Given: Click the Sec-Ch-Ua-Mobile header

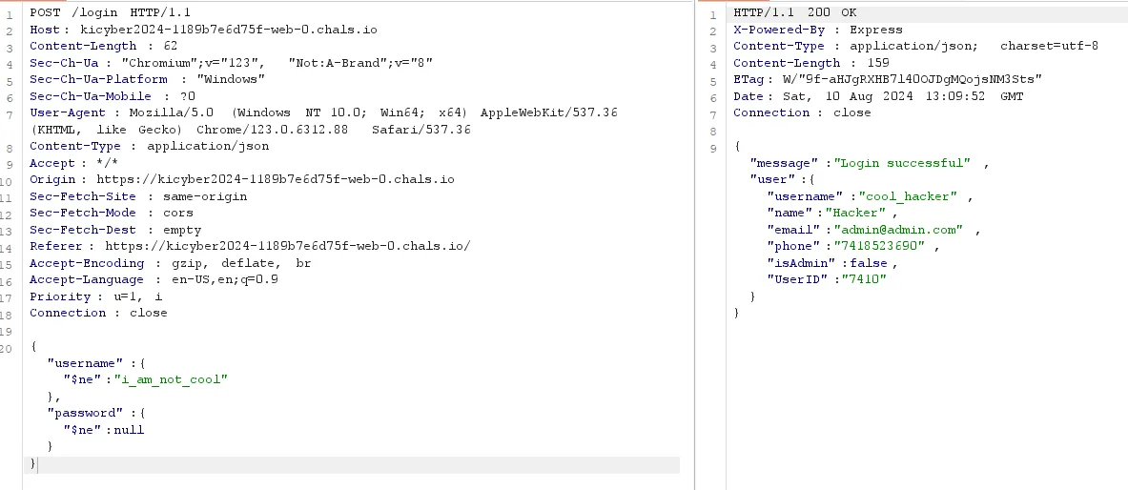Looking at the screenshot, I should 113,95.
